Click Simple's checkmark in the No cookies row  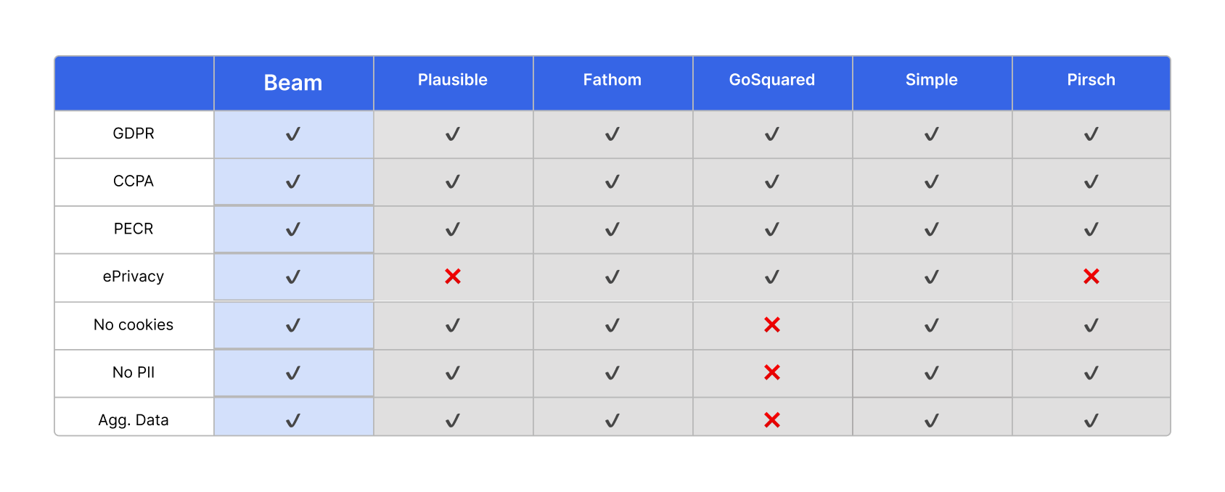932,326
